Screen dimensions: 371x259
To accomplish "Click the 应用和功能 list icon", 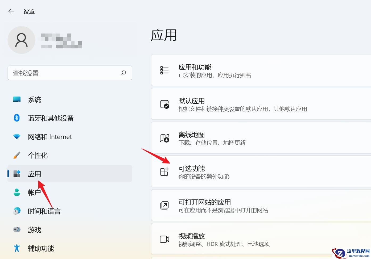I will (164, 70).
